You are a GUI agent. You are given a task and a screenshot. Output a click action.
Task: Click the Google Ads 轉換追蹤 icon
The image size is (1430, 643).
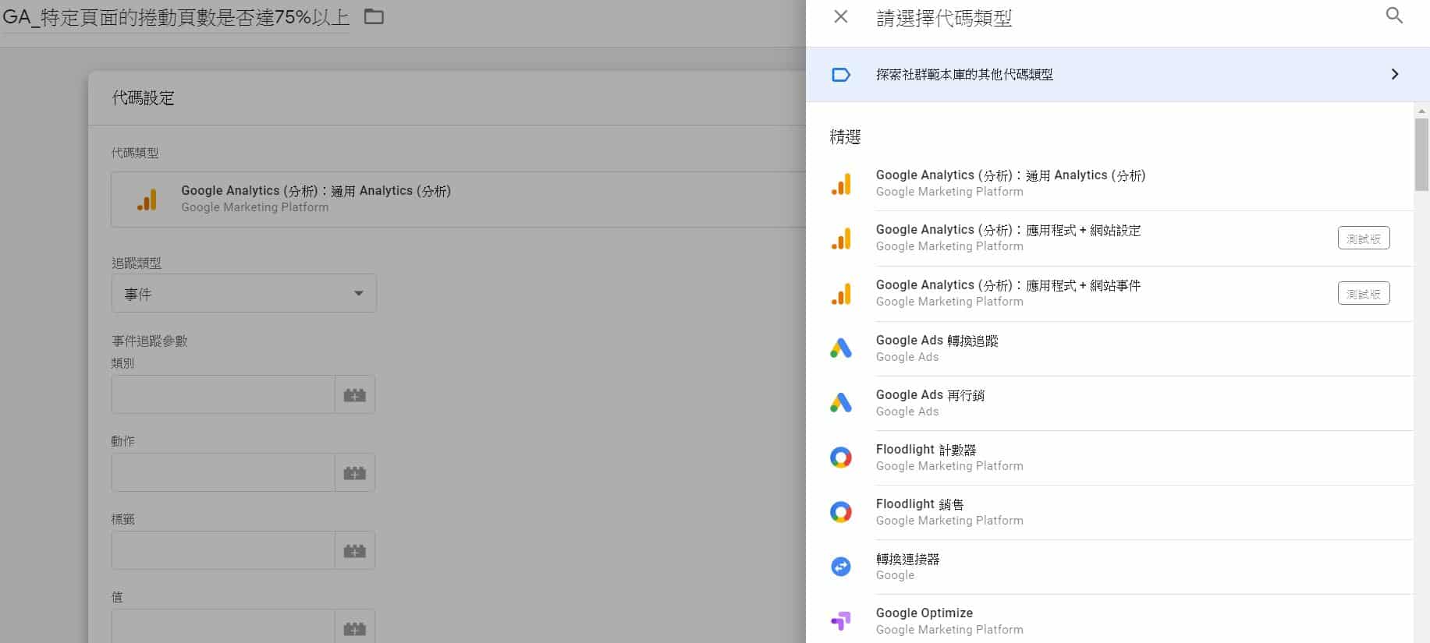pos(840,348)
